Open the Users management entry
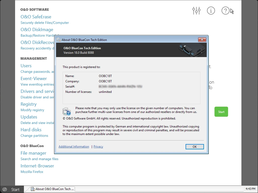The height and width of the screenshot is (193, 258). [26, 66]
